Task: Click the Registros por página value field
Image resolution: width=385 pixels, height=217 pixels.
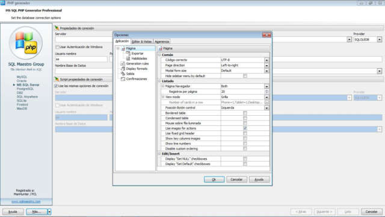Action: click(242, 92)
